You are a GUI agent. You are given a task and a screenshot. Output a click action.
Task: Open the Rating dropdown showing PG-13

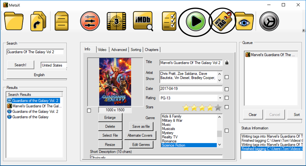click(x=220, y=98)
